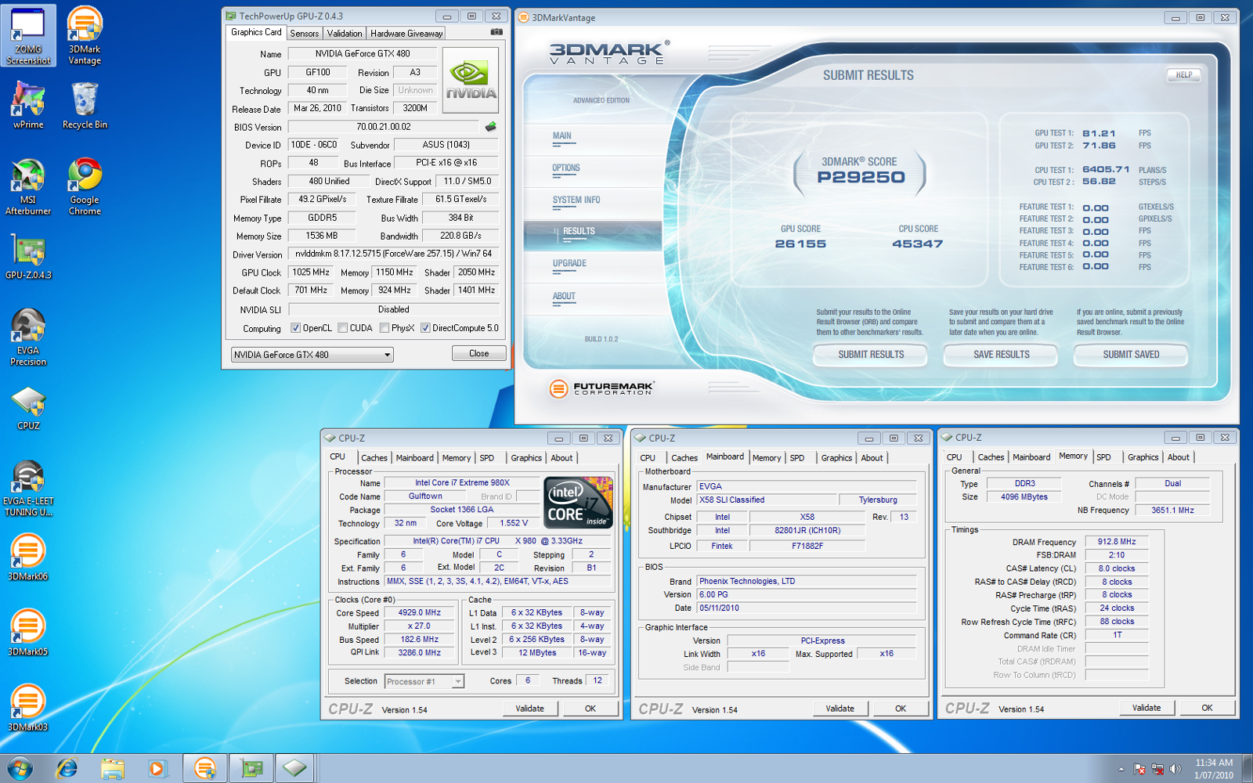
Task: Select OPTIONS in 3DMark Vantage sidebar
Action: pyautogui.click(x=566, y=168)
